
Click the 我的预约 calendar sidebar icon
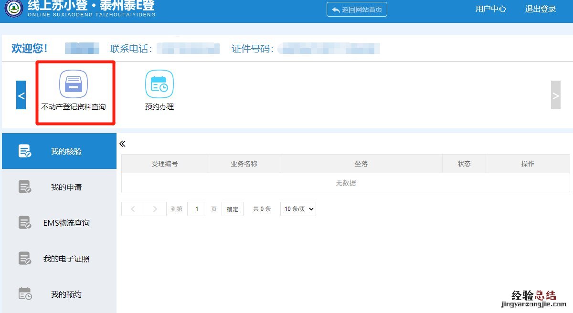pos(25,294)
